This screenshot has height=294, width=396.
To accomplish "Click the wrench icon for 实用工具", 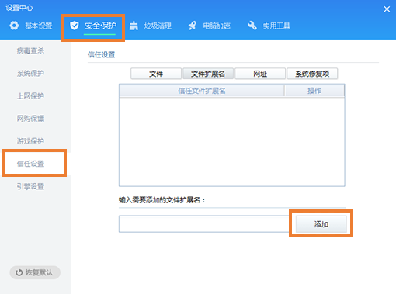I will pyautogui.click(x=252, y=26).
